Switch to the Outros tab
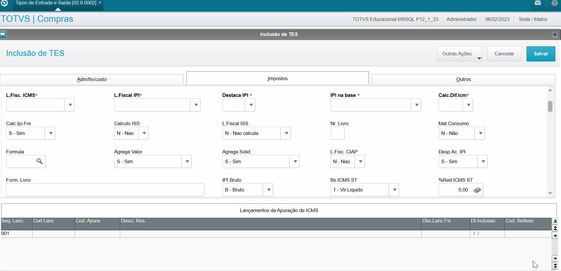Image resolution: width=561 pixels, height=271 pixels. click(463, 79)
